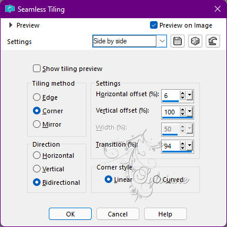Open the Horizontal offset slider dropdown
This screenshot has width=227, height=227.
pos(189,96)
